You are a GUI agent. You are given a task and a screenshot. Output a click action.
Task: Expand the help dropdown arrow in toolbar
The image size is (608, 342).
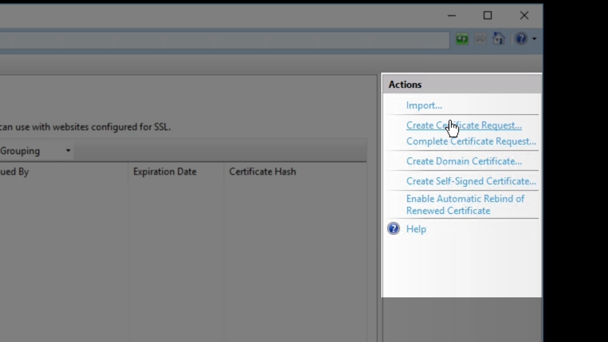(x=535, y=39)
